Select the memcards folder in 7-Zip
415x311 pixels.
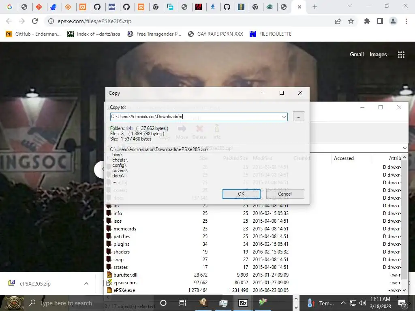(125, 228)
